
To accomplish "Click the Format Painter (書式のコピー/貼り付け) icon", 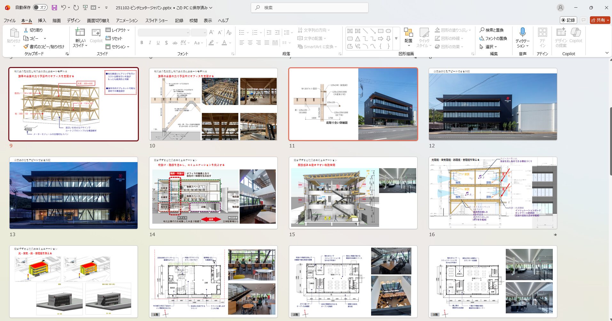I will tap(26, 47).
